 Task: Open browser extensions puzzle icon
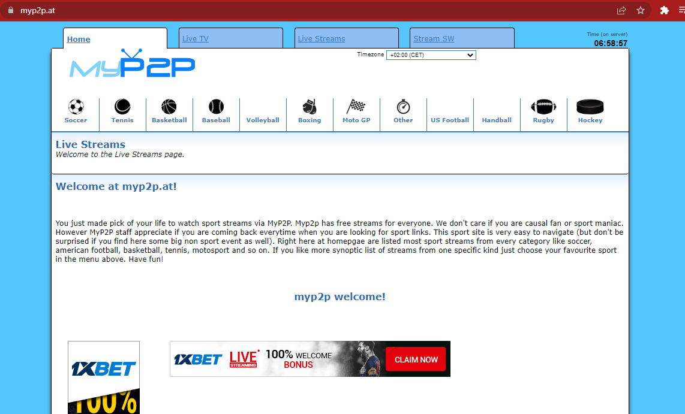[x=664, y=10]
